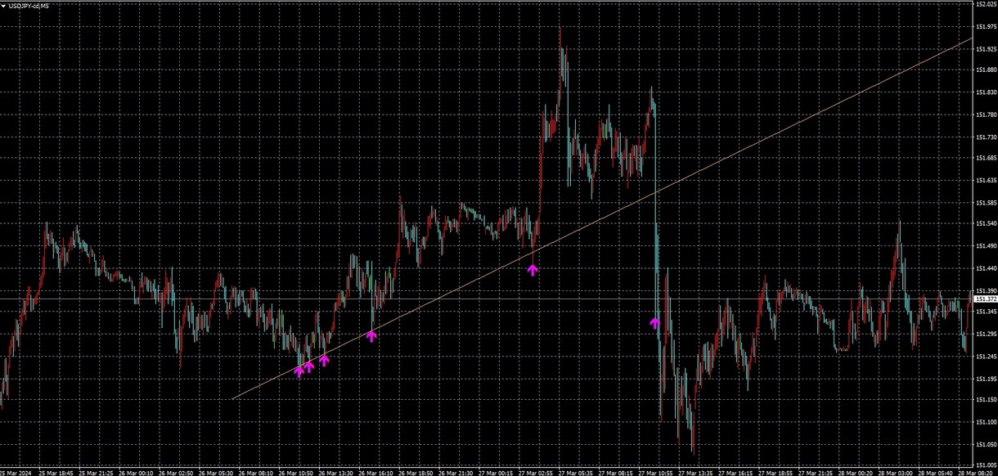Screen dimensions: 998x476
Task: Click the 151.295 price scale label
Action: 986,334
